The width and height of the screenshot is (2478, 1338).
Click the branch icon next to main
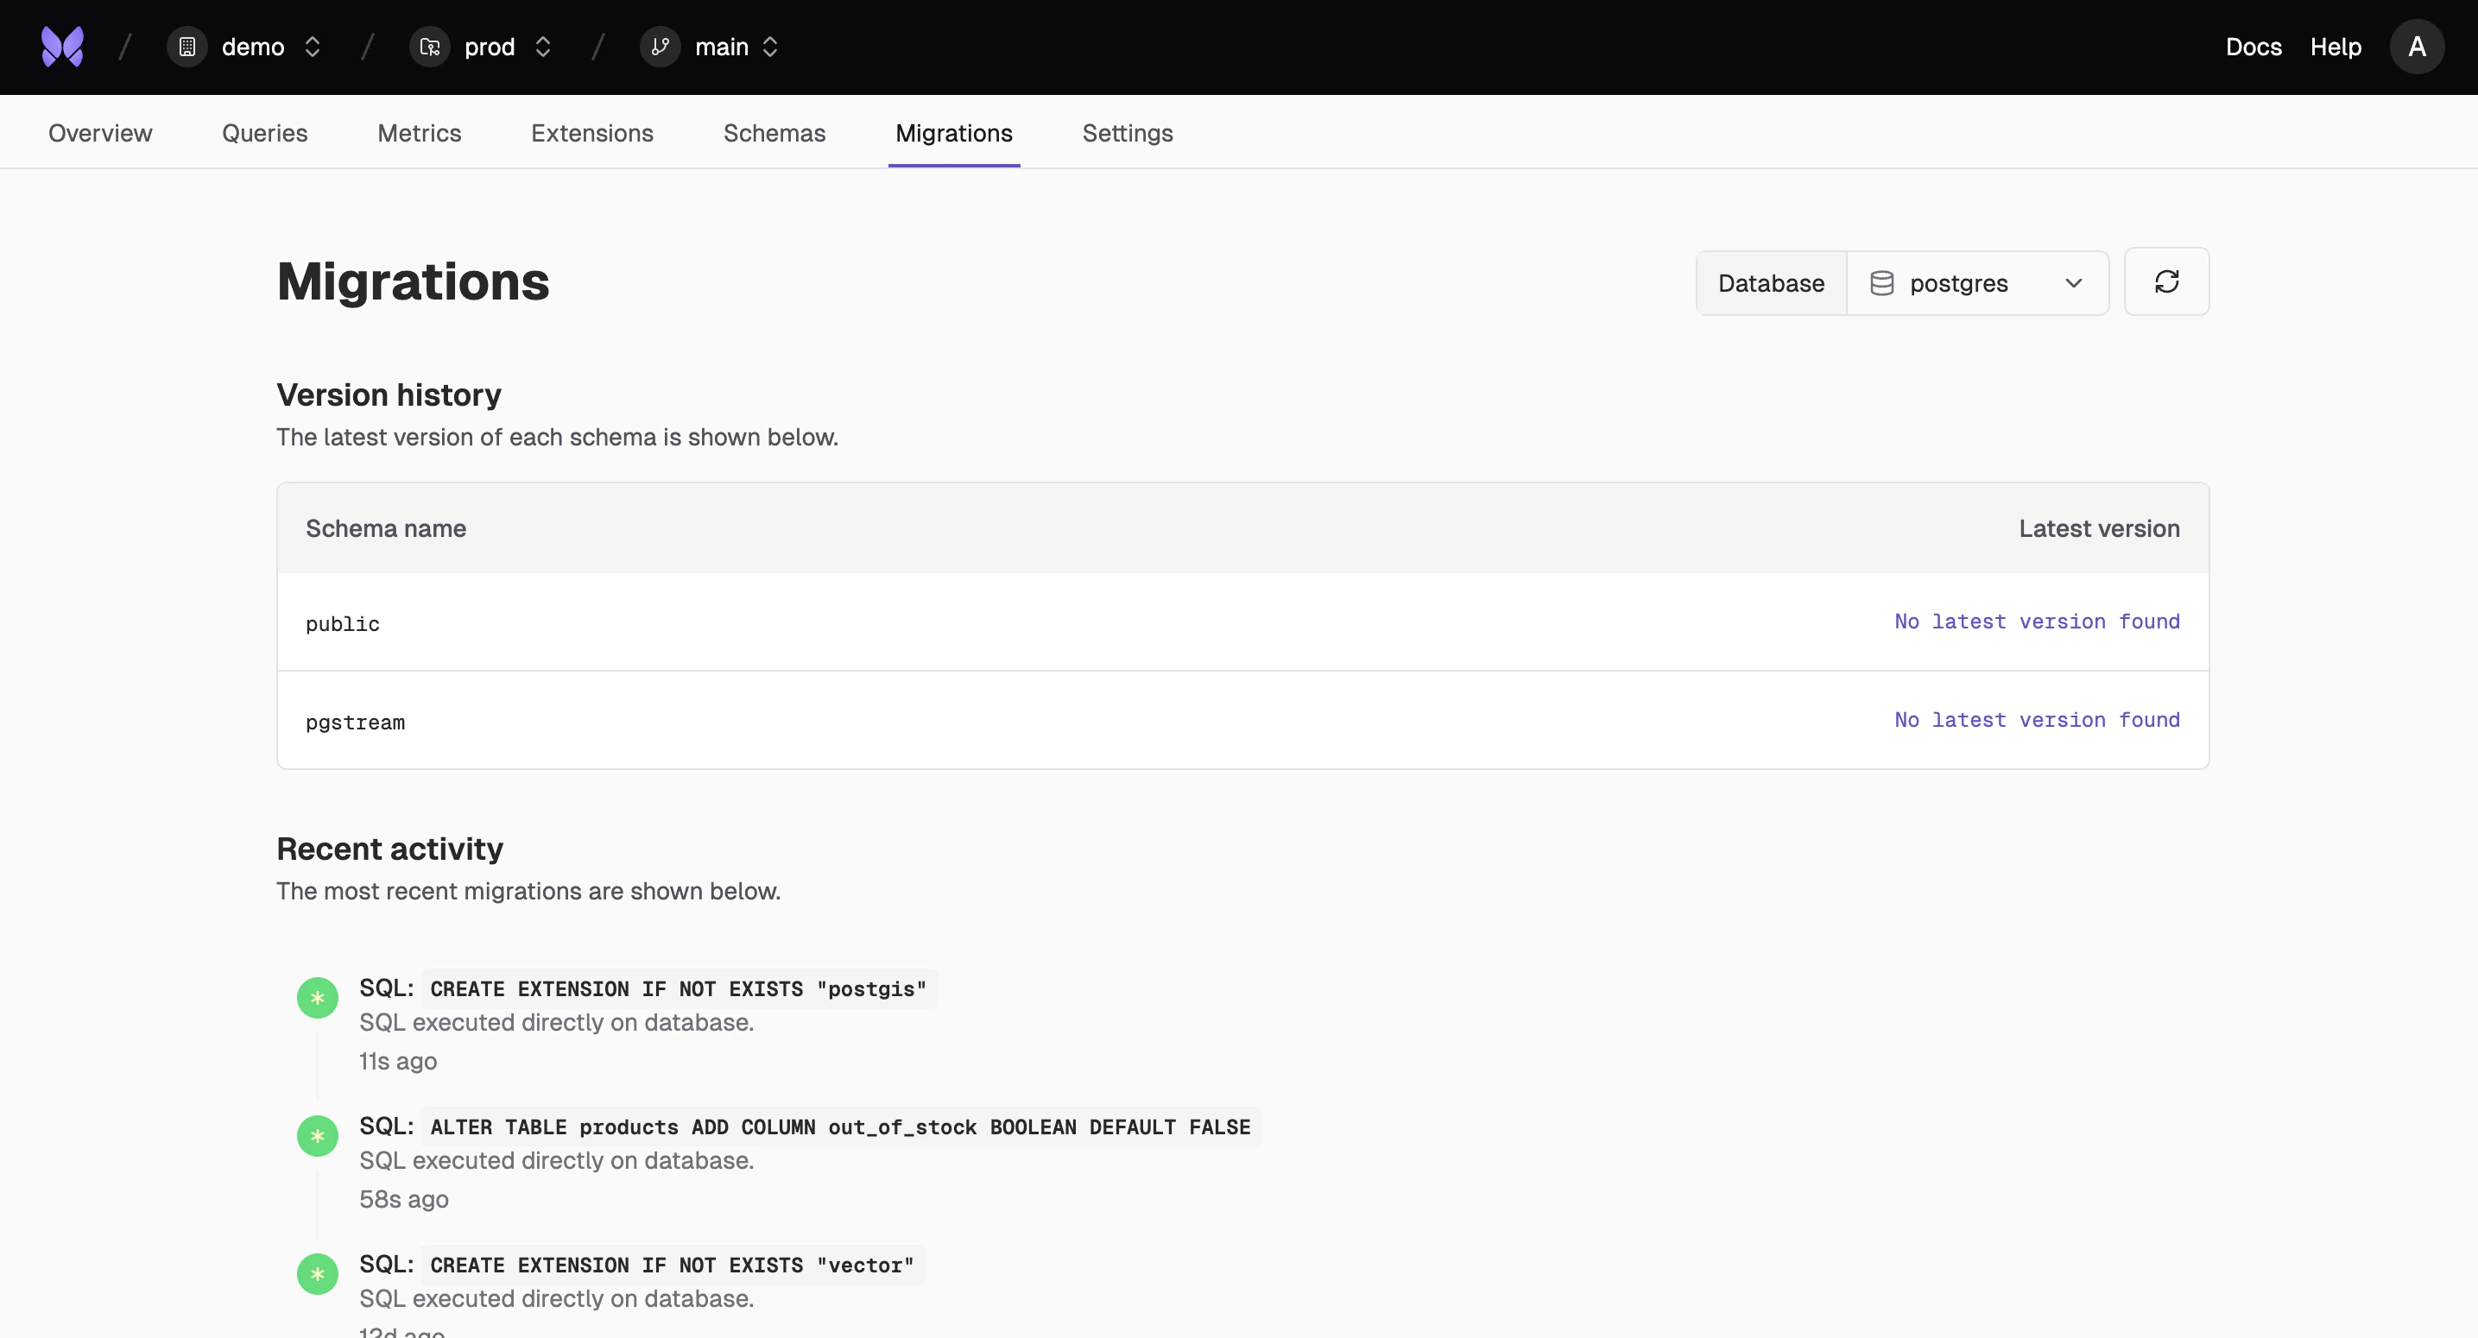click(x=659, y=46)
